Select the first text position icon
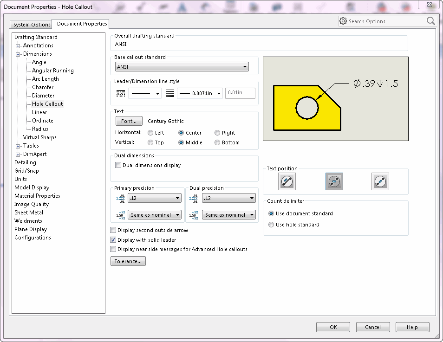443x342 pixels. (287, 181)
